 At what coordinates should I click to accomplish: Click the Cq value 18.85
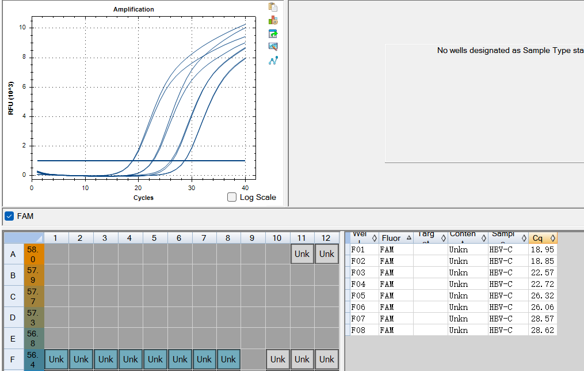tap(543, 261)
